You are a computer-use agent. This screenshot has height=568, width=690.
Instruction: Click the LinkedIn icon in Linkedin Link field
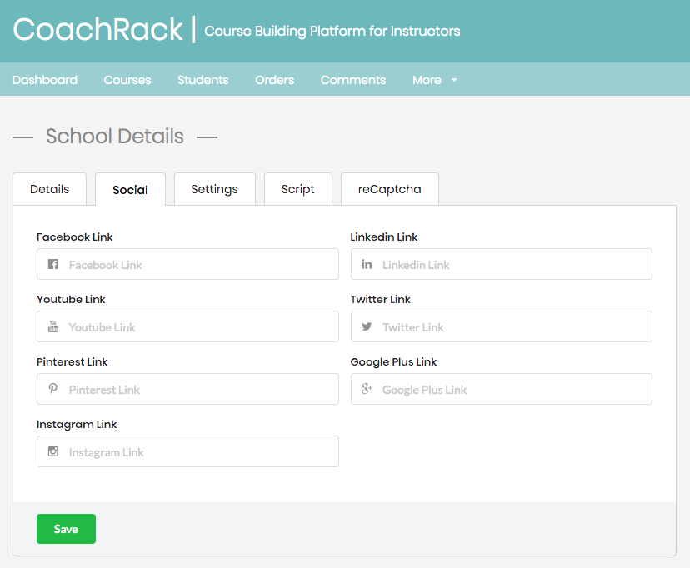pos(367,264)
